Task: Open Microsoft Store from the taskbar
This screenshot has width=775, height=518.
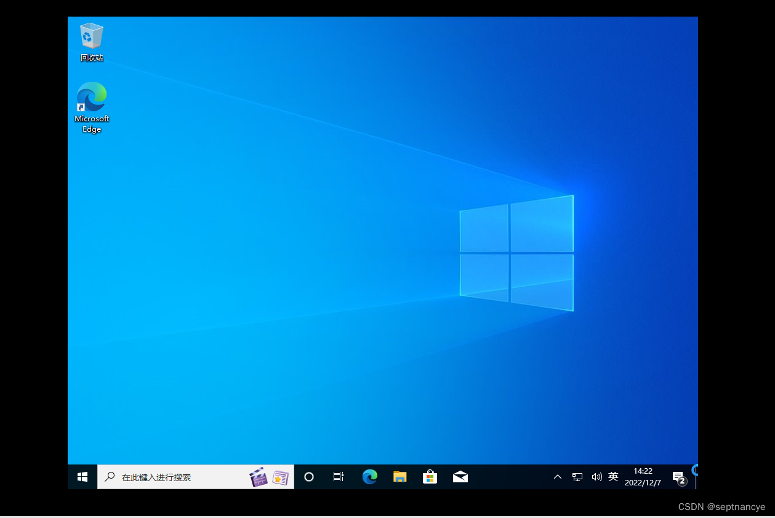Action: click(x=430, y=477)
